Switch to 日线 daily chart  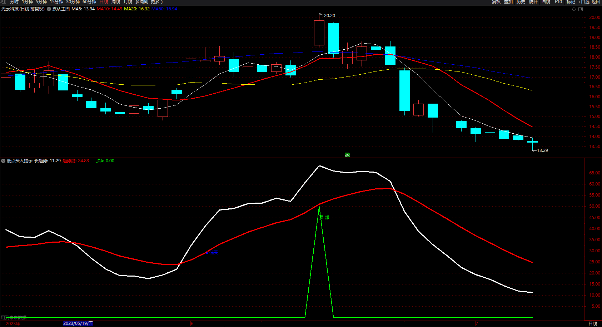104,2
